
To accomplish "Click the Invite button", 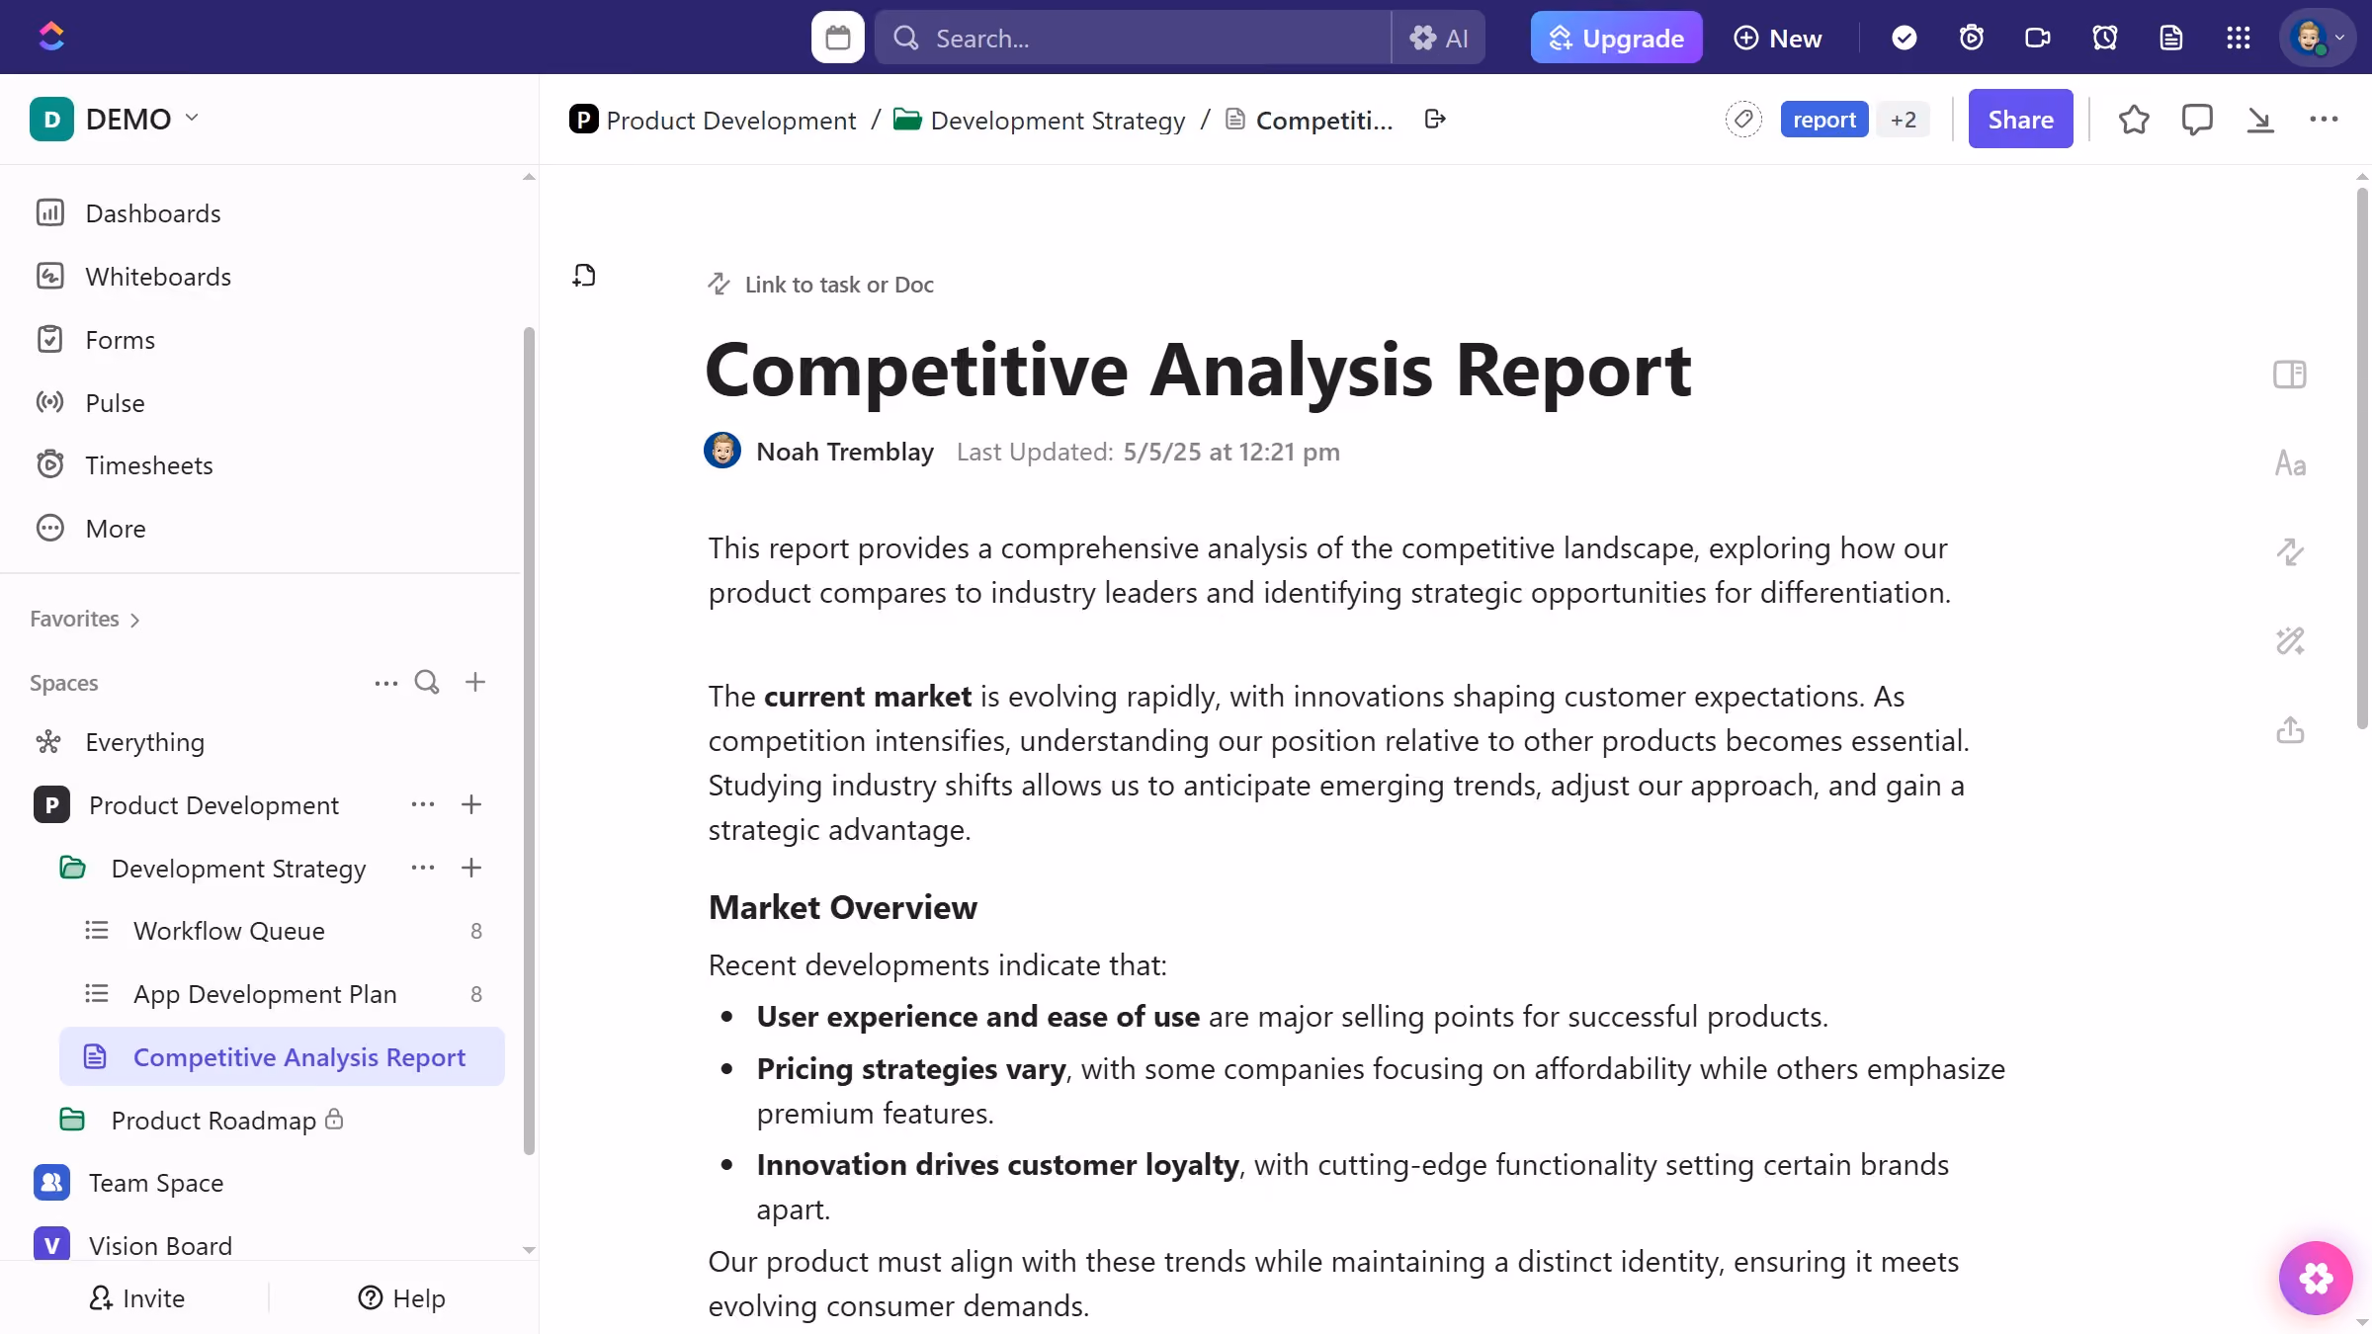I will click(x=136, y=1298).
